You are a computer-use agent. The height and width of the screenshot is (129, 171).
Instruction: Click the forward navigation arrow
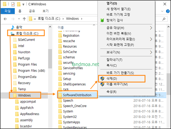13,19
